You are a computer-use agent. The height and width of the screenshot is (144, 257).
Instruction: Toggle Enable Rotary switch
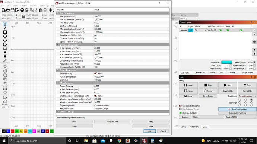click(x=96, y=73)
